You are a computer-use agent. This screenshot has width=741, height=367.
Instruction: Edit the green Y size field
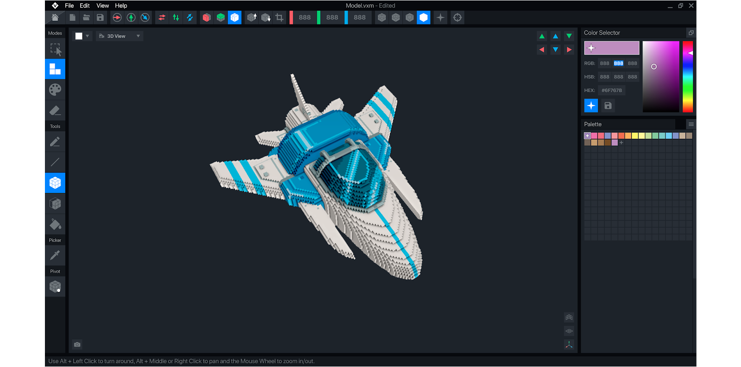click(x=332, y=18)
